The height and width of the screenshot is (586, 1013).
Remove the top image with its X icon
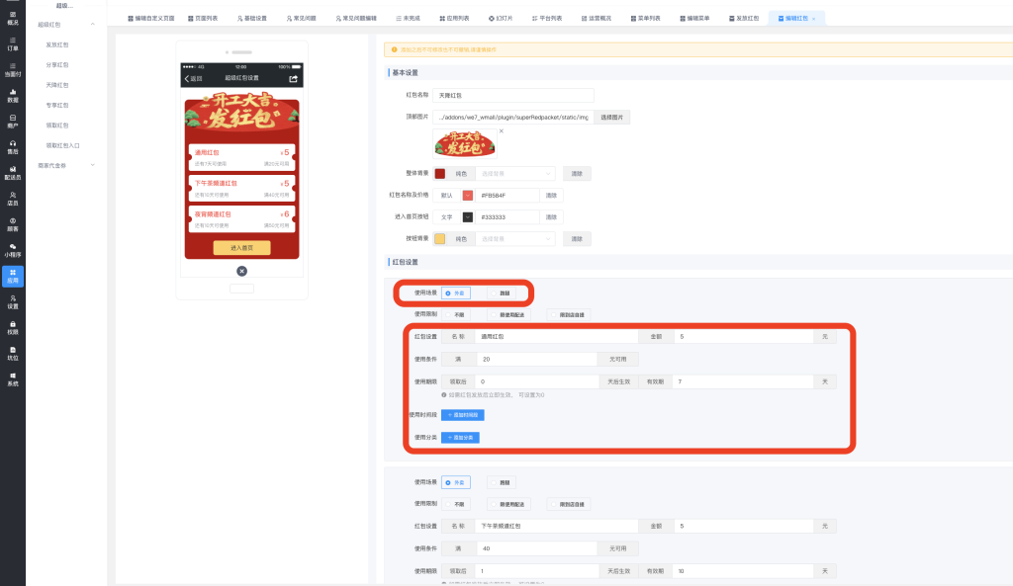[x=501, y=130]
